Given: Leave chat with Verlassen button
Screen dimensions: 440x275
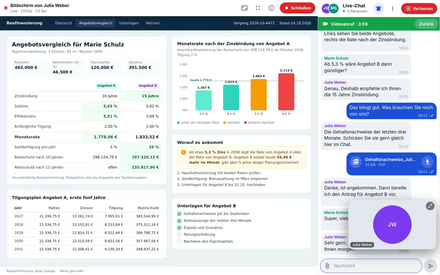Looking at the screenshot, I should (419, 8).
